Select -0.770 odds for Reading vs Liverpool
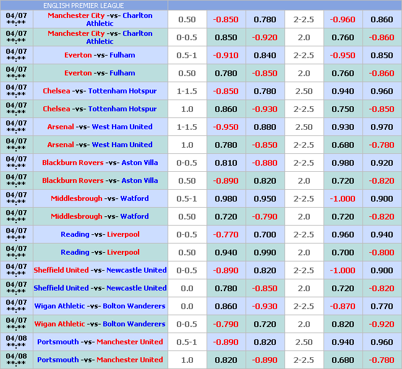The image size is (402, 369). click(x=226, y=234)
